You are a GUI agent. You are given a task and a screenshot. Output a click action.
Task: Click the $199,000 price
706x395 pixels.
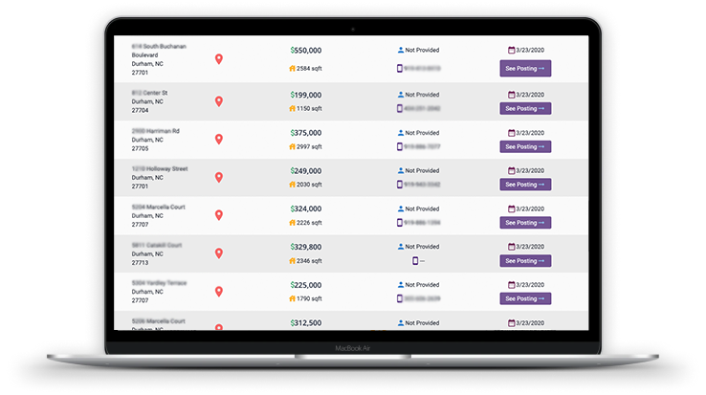click(306, 95)
